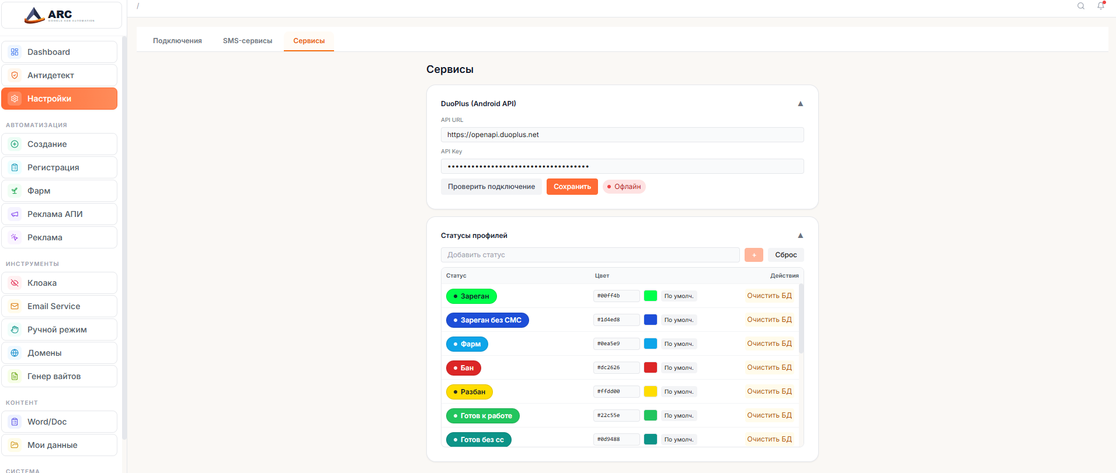
Task: Open the notifications bell icon
Action: click(1101, 6)
